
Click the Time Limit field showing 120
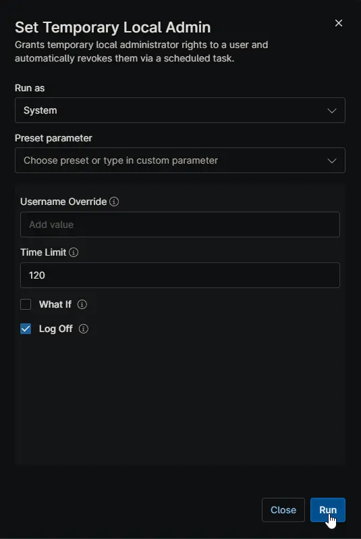point(180,275)
